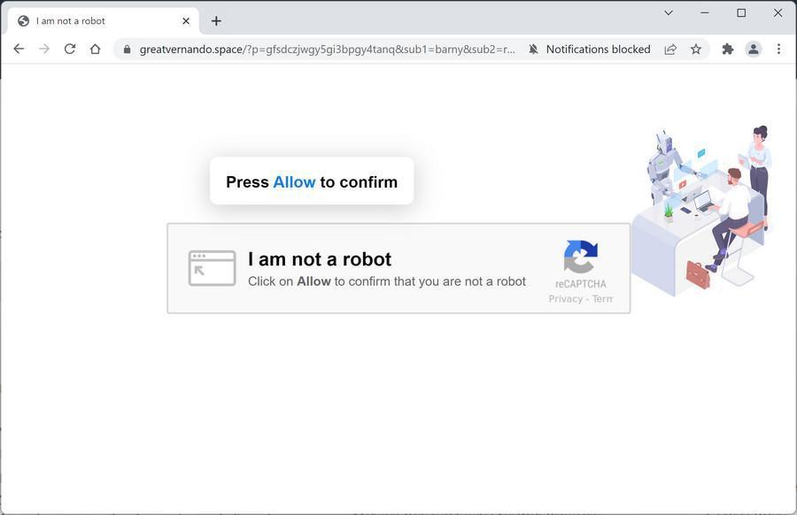Bookmark this tab with the star

click(x=696, y=50)
